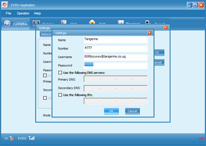Open the File menu
This screenshot has height=146, width=206.
click(8, 13)
